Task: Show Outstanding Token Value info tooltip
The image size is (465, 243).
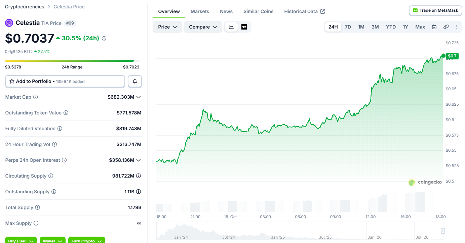Action: click(66, 113)
